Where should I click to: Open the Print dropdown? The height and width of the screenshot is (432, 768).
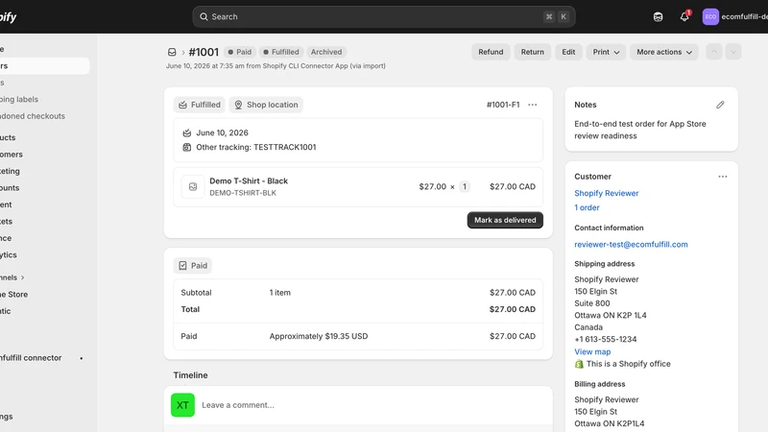tap(606, 52)
